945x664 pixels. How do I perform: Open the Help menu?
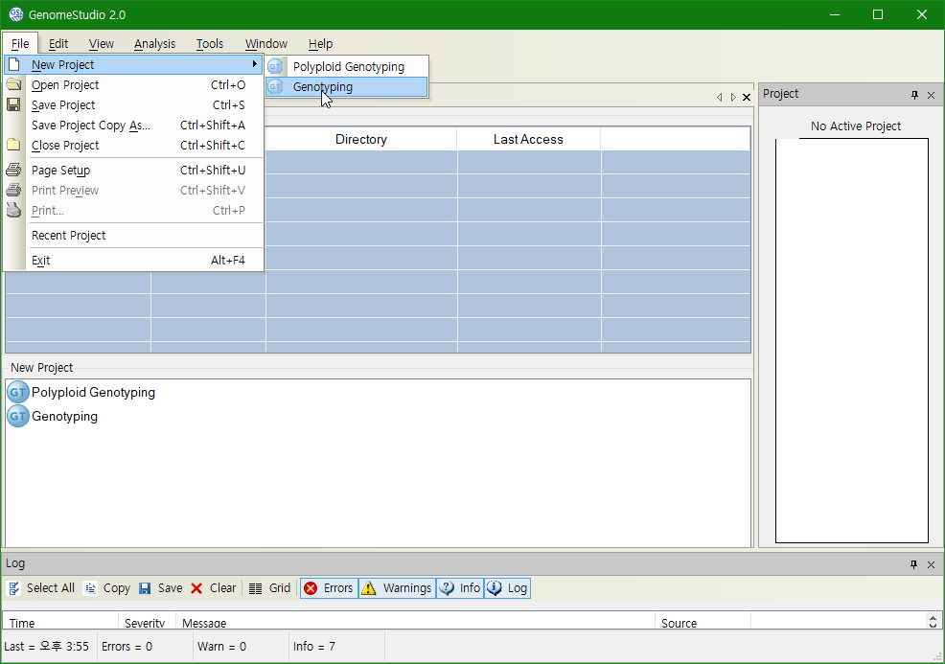(320, 44)
